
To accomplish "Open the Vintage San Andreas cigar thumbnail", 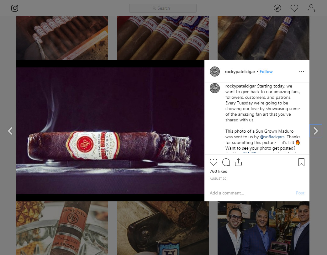I will click(x=62, y=228).
